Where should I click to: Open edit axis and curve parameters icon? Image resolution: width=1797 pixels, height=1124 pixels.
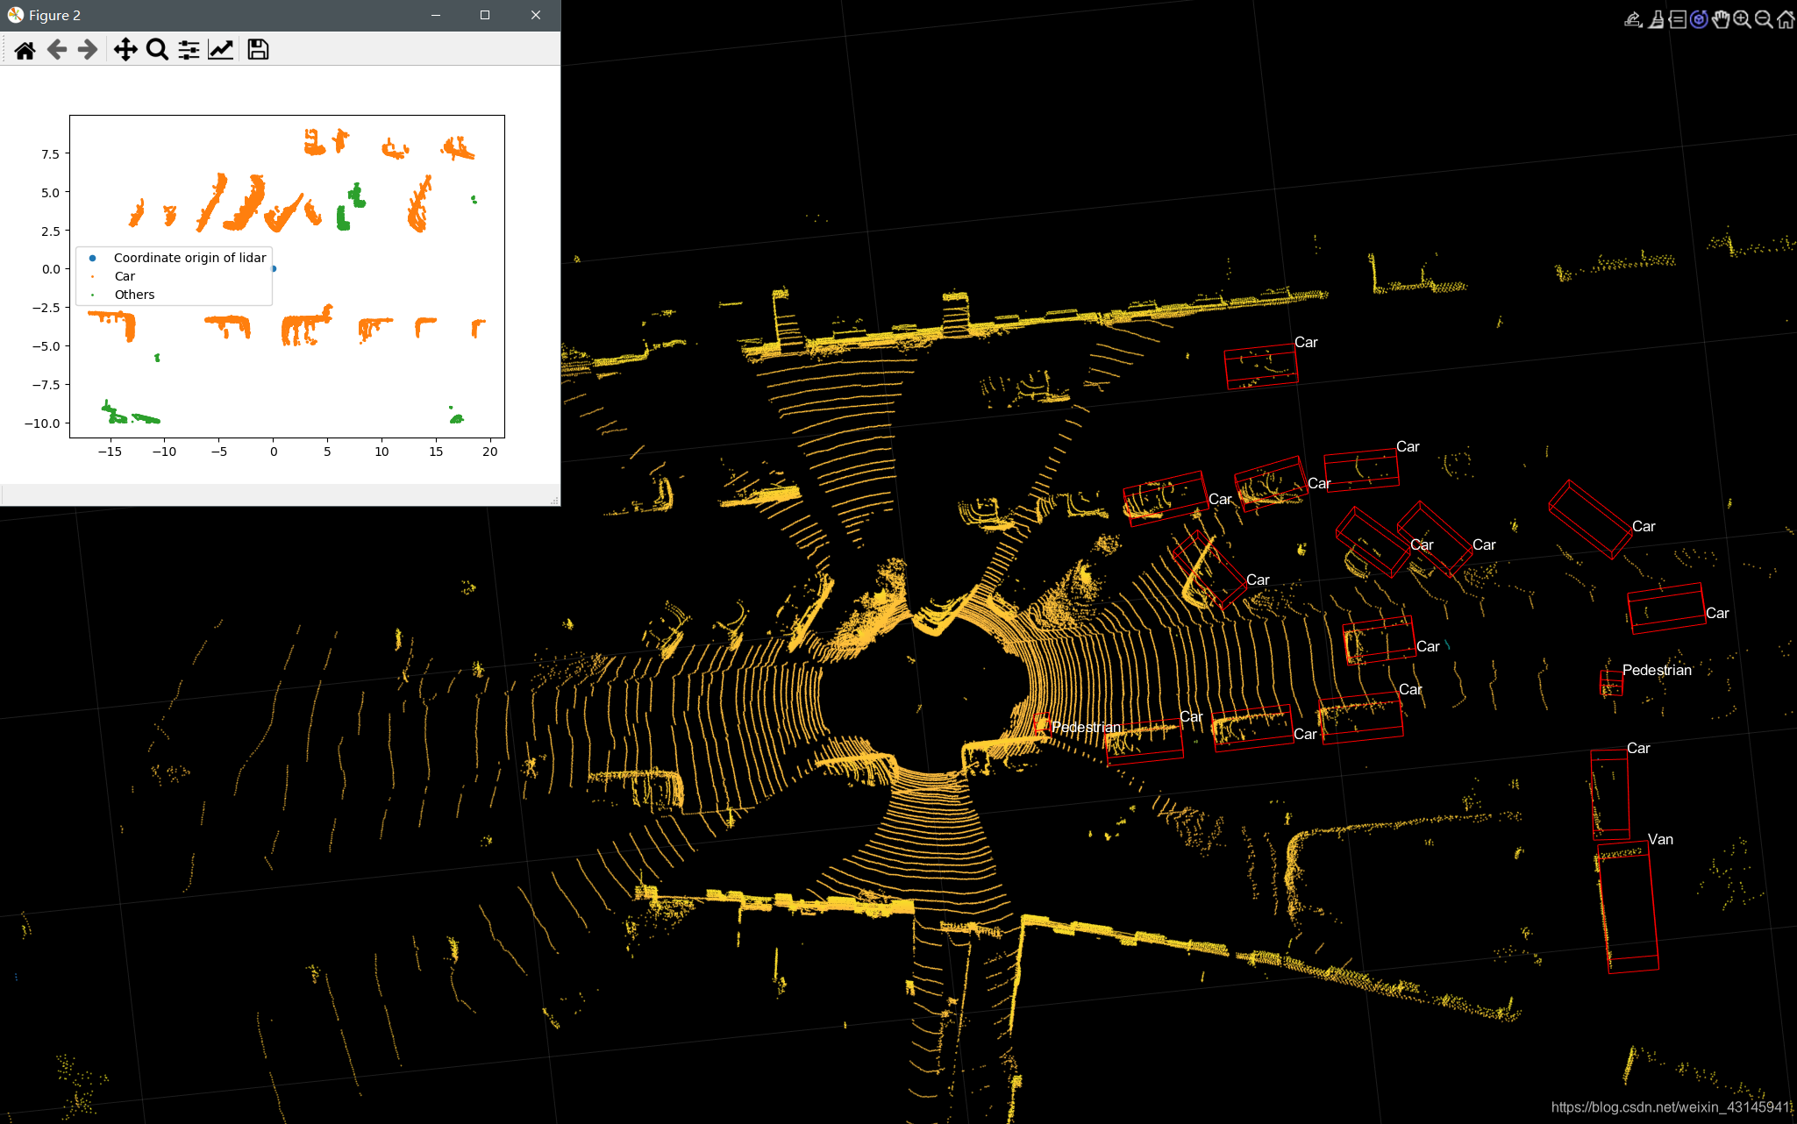[221, 50]
